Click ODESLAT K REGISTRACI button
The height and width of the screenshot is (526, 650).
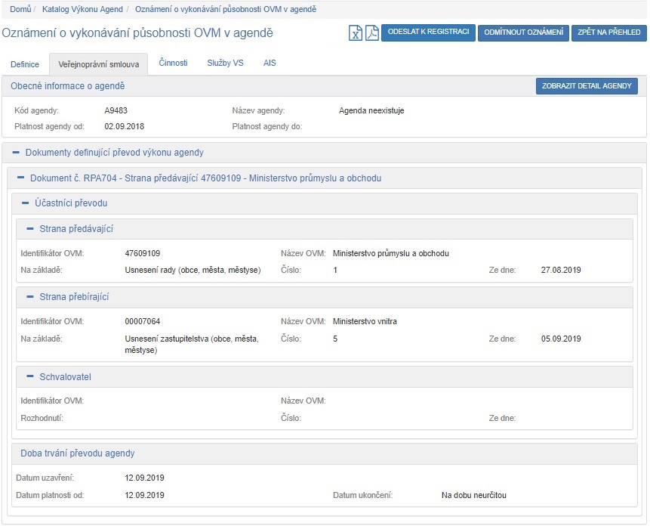pyautogui.click(x=428, y=32)
